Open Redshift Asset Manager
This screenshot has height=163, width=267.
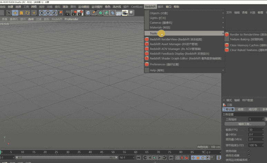point(184,44)
